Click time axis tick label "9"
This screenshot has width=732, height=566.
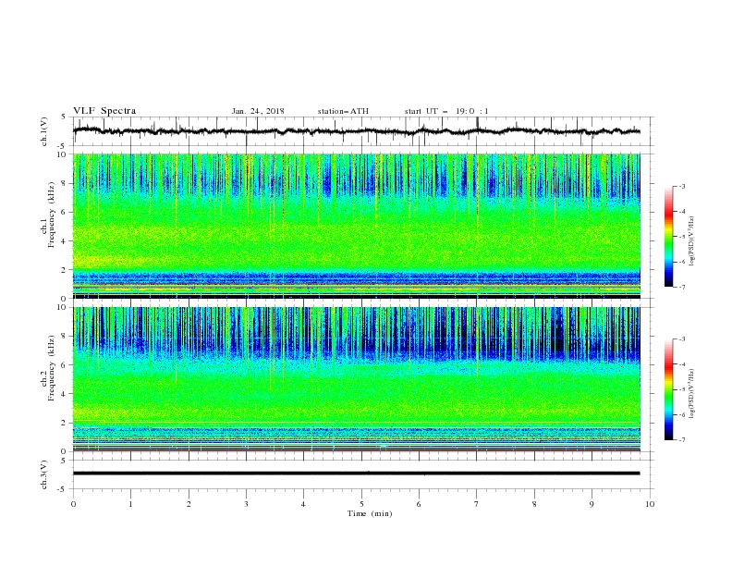pyautogui.click(x=592, y=504)
